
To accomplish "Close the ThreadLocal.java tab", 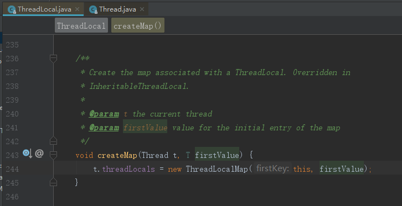I will pyautogui.click(x=77, y=9).
